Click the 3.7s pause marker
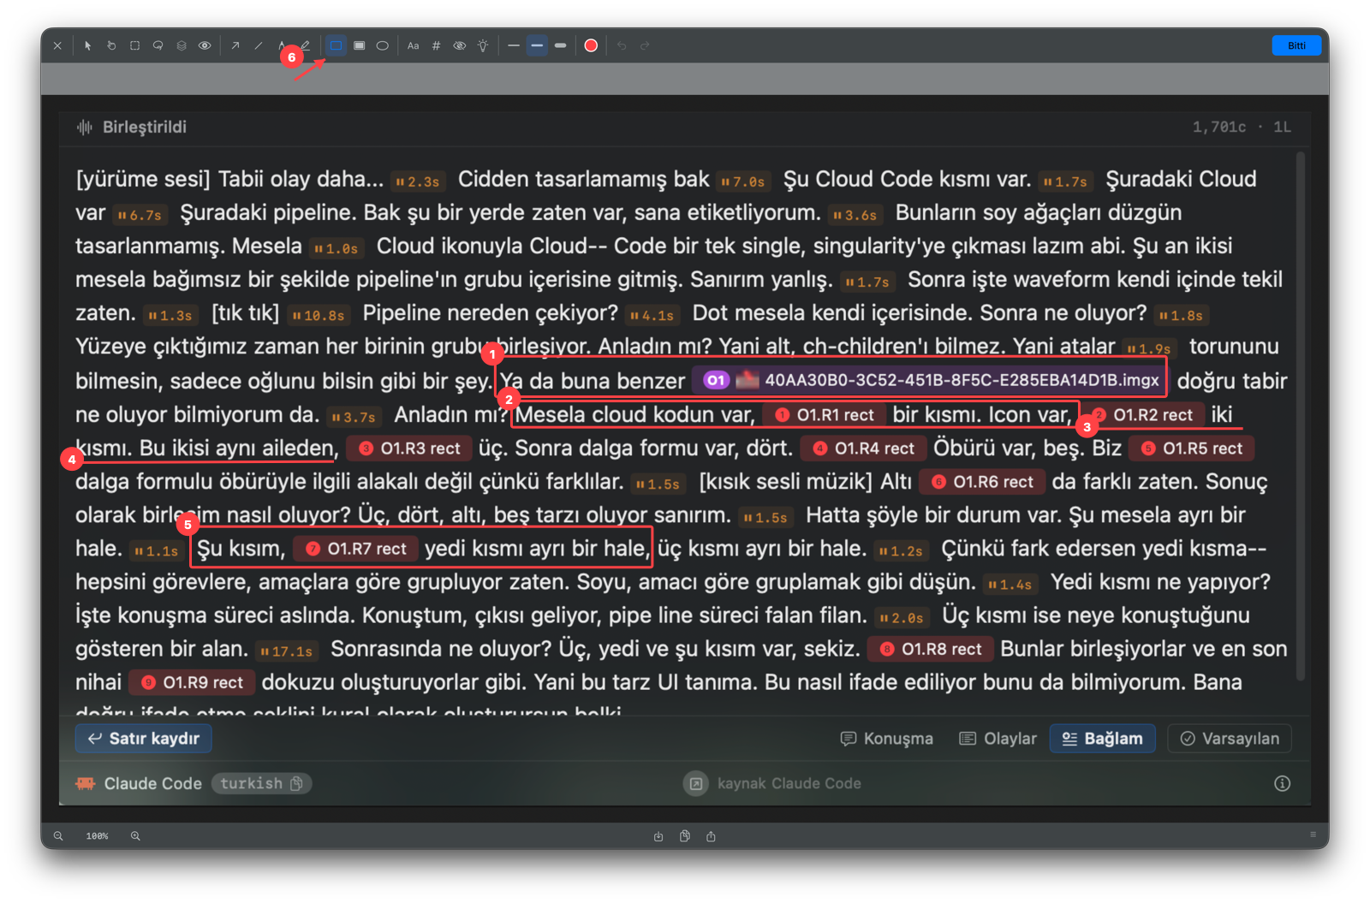Screen dimensions: 1370x903 click(x=354, y=418)
